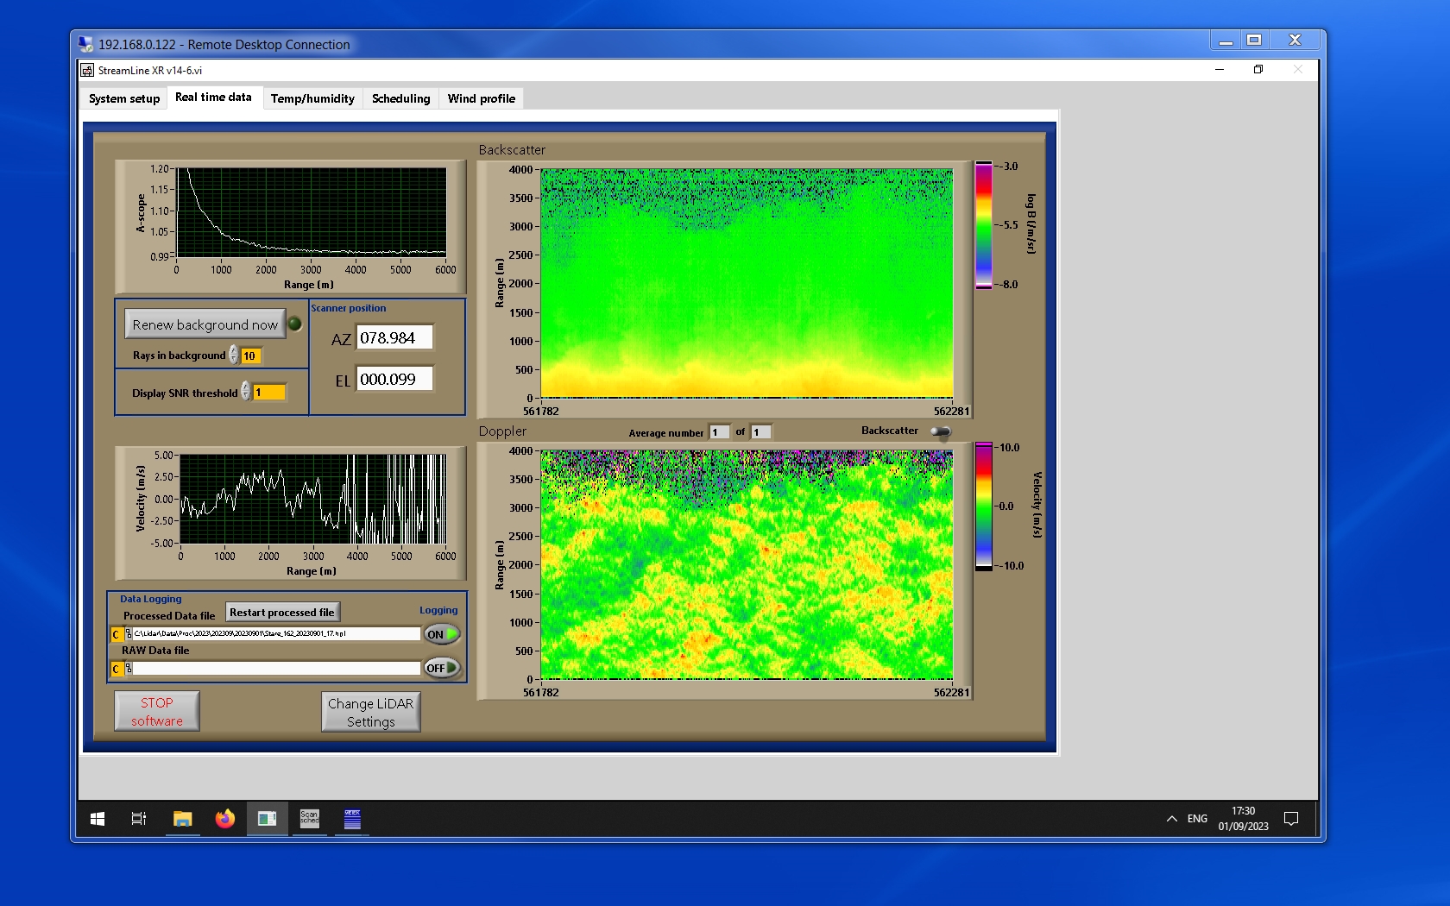Open the notification center icon

pyautogui.click(x=1291, y=819)
